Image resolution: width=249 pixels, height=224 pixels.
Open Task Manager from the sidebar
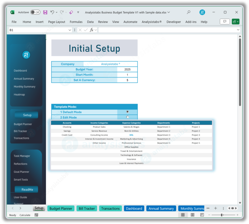point(22,156)
